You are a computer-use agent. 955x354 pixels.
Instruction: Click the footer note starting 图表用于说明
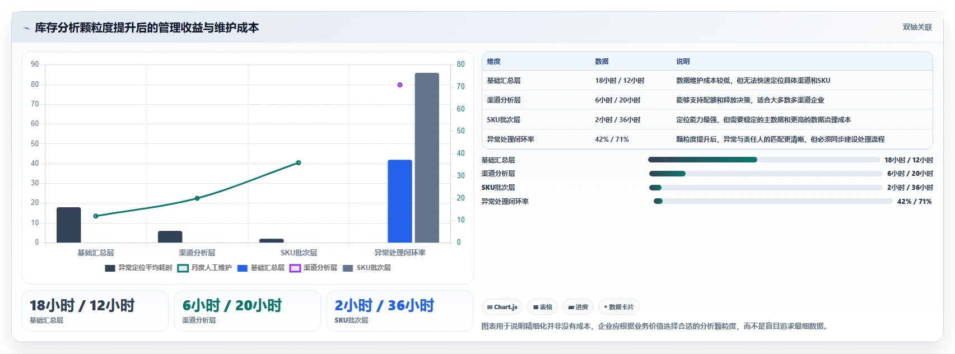coord(655,326)
